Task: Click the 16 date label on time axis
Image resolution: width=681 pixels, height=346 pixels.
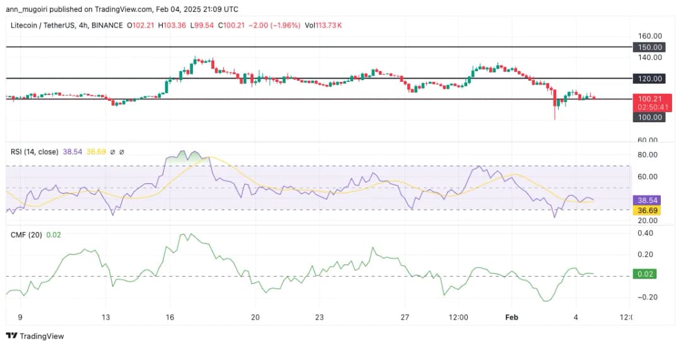Action: pos(170,316)
